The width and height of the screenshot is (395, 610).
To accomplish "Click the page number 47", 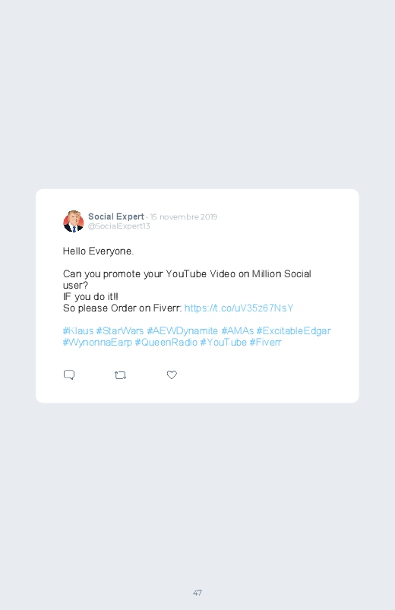I will [x=197, y=593].
